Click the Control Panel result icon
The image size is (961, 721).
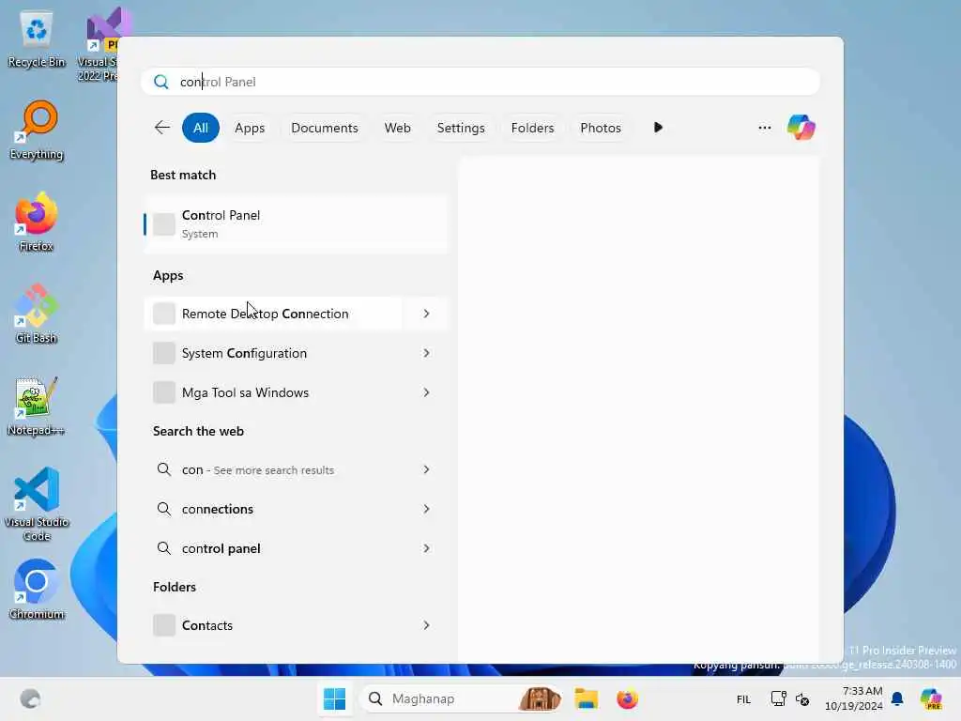163,223
